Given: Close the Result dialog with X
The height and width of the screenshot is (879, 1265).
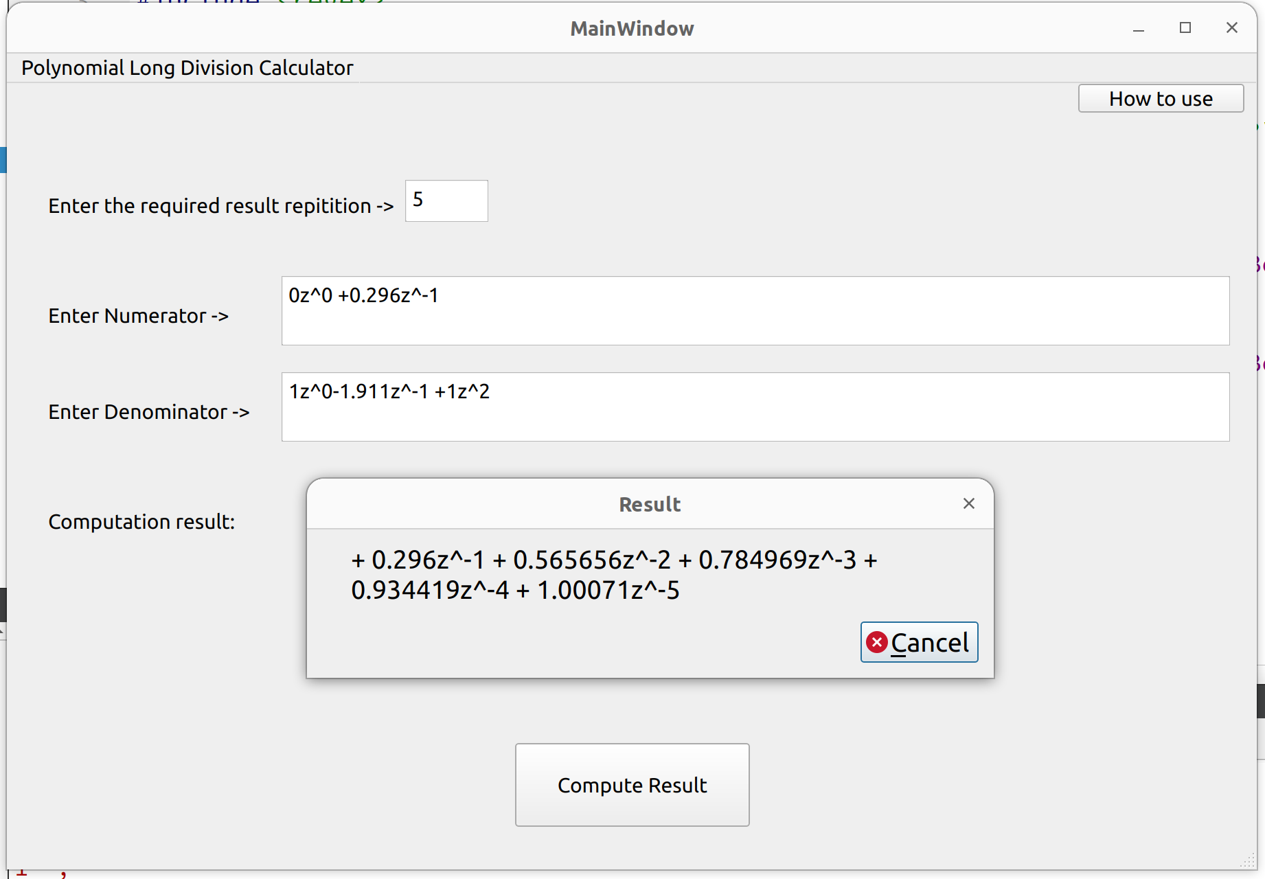Looking at the screenshot, I should pyautogui.click(x=969, y=503).
